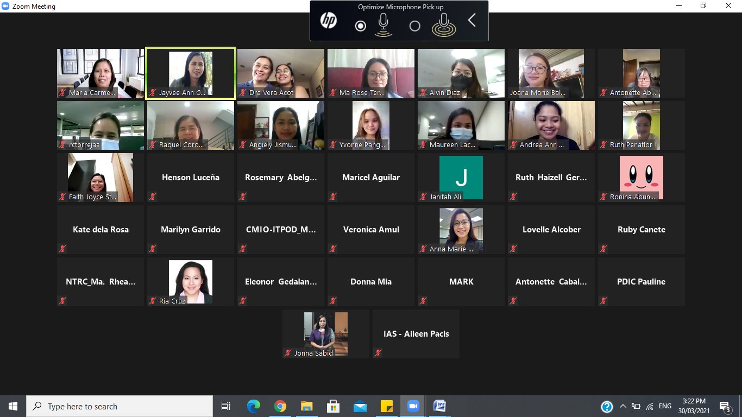Image resolution: width=742 pixels, height=417 pixels.
Task: Click the Veronica Amul name
Action: coord(371,230)
